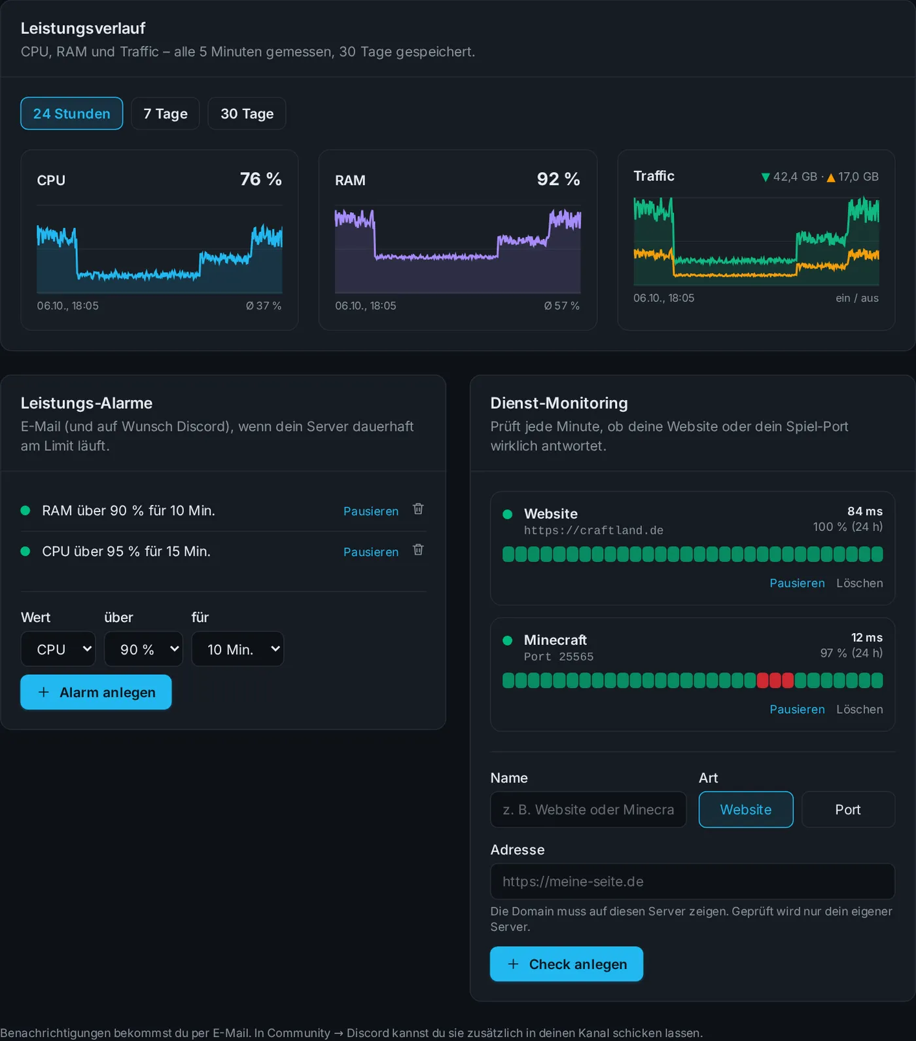Click the https://craftland.de address

pyautogui.click(x=593, y=530)
